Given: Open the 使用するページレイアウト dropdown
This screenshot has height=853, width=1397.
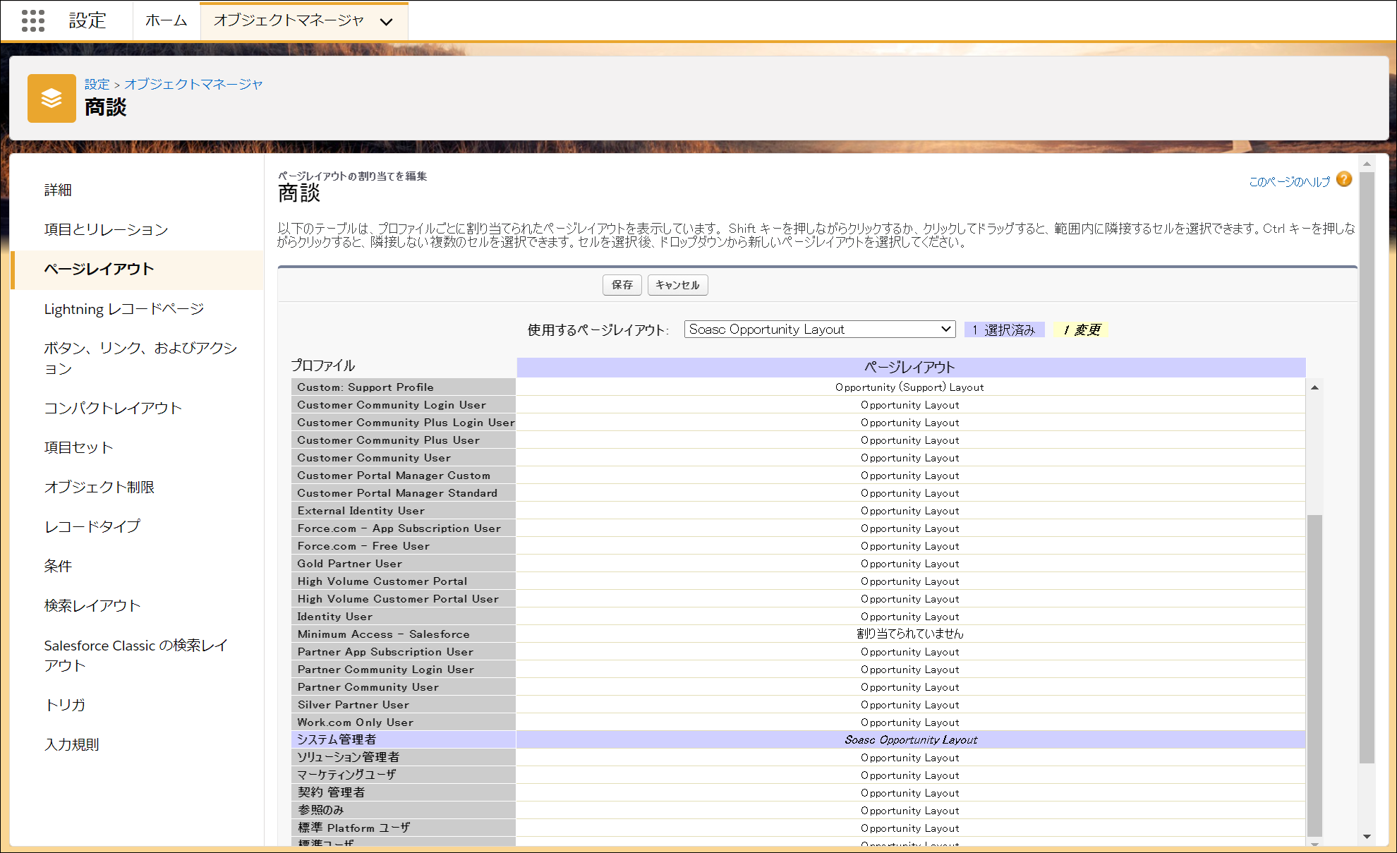Looking at the screenshot, I should pyautogui.click(x=819, y=329).
